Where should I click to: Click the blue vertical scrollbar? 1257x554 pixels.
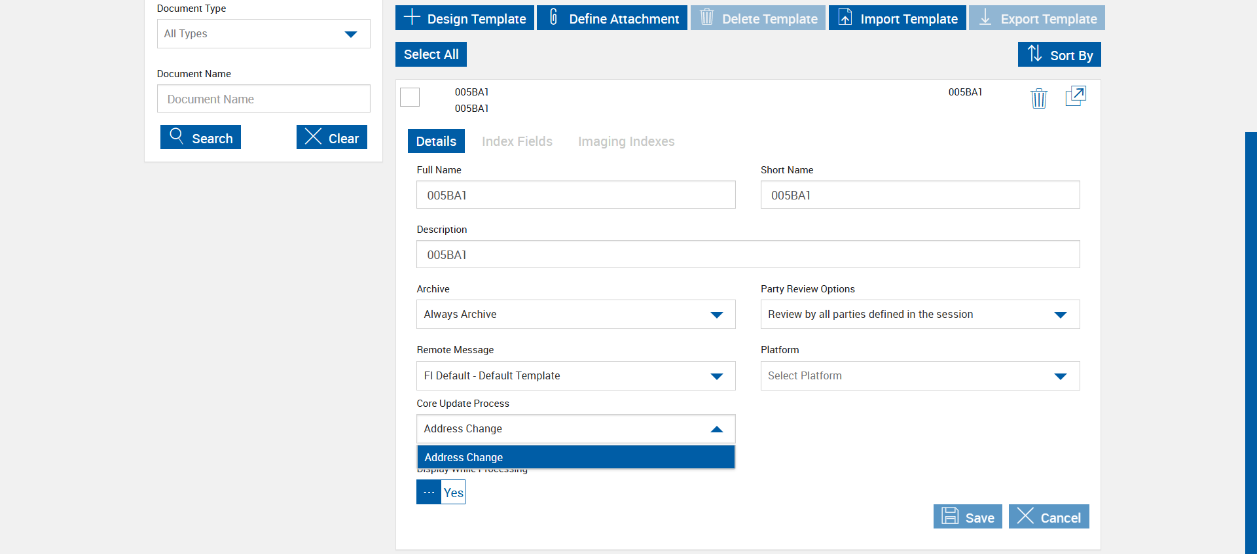point(1250,340)
